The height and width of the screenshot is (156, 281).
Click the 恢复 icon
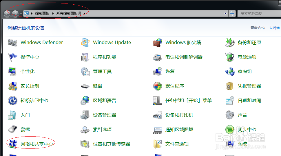[158, 72]
